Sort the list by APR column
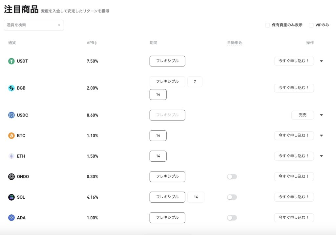Image resolution: width=336 pixels, height=235 pixels. click(x=92, y=43)
